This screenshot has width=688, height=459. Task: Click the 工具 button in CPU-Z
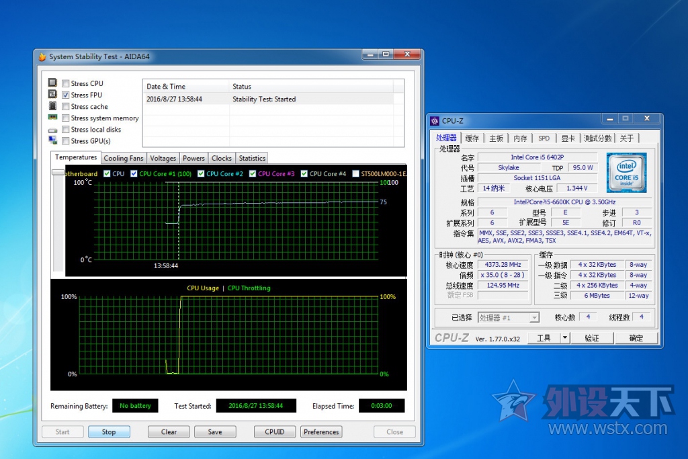pos(544,338)
